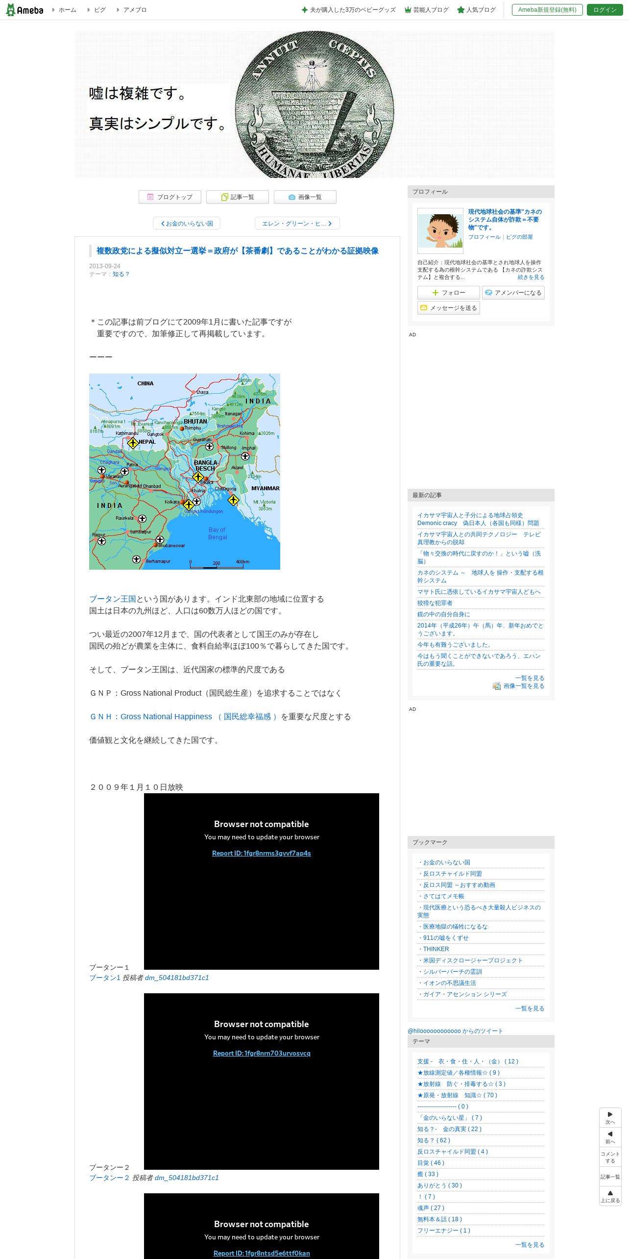629x1259 pixels.
Task: Click the ログイン button
Action: pyautogui.click(x=605, y=10)
